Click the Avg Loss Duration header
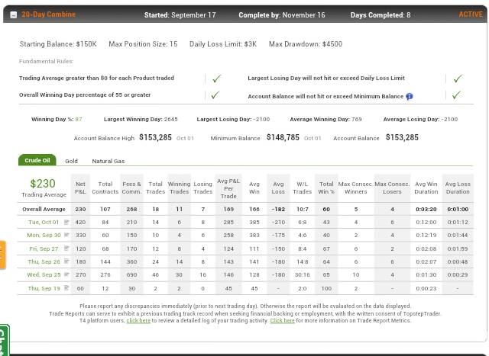 coord(458,188)
